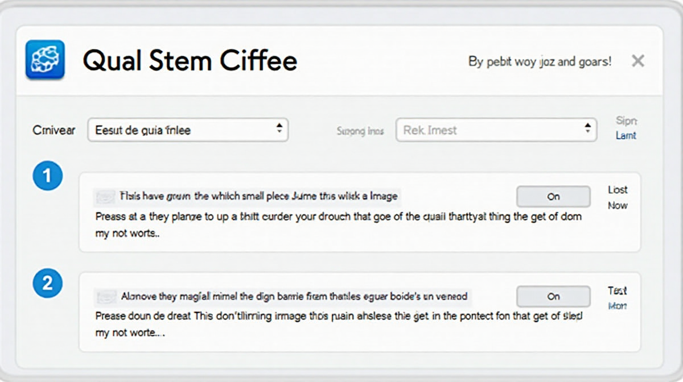Click the small image icon in first item

click(x=105, y=197)
